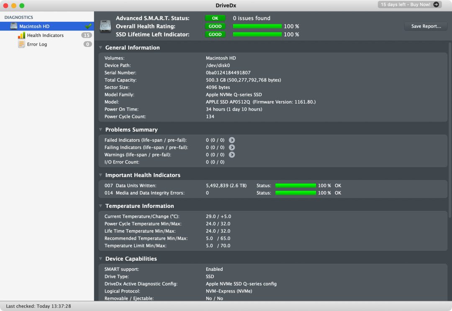Click the Macintosh HD drive icon in sidebar
This screenshot has width=452, height=311.
(x=13, y=26)
